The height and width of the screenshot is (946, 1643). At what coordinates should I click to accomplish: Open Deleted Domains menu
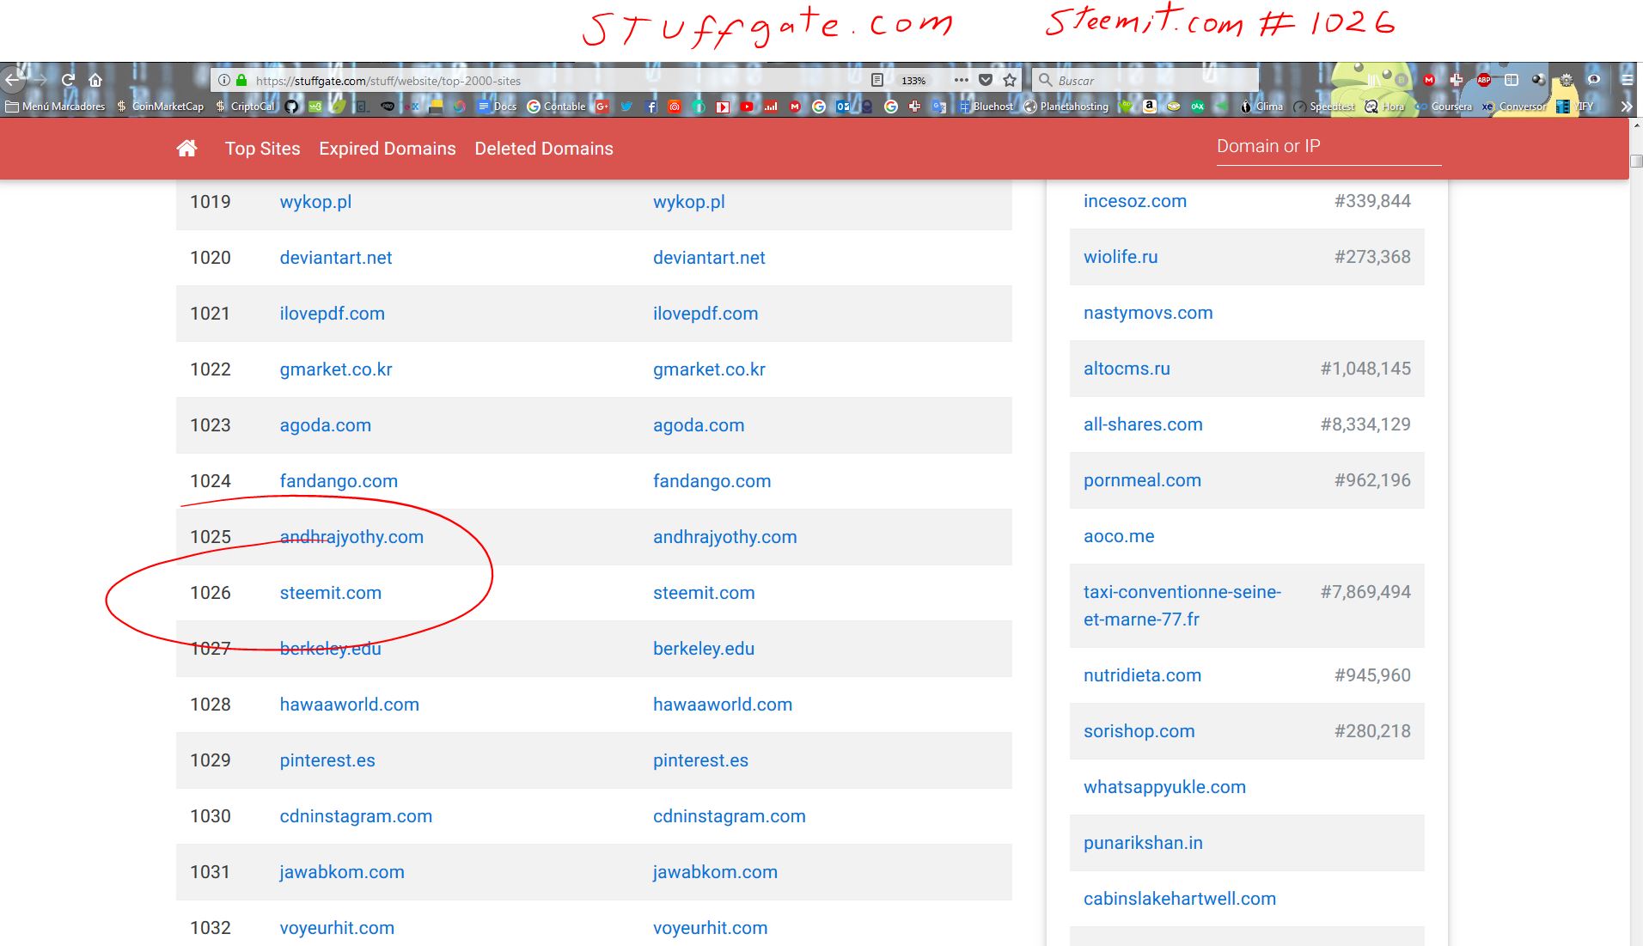pos(544,149)
